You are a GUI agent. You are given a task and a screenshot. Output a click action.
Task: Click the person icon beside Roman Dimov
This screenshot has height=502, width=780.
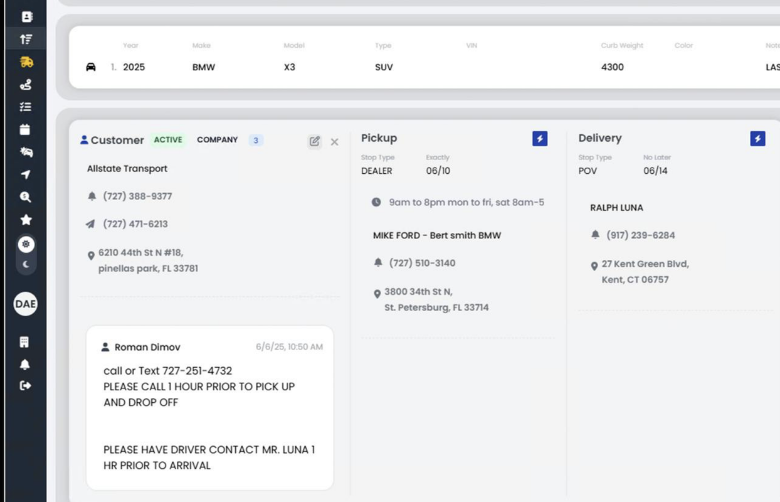coord(105,347)
